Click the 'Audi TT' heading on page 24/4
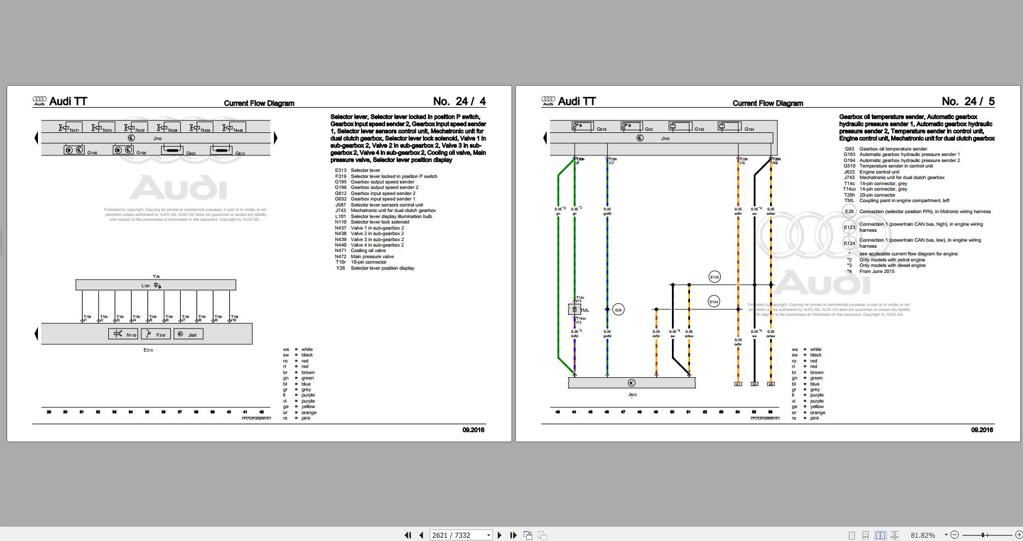Image resolution: width=1023 pixels, height=541 pixels. (68, 101)
